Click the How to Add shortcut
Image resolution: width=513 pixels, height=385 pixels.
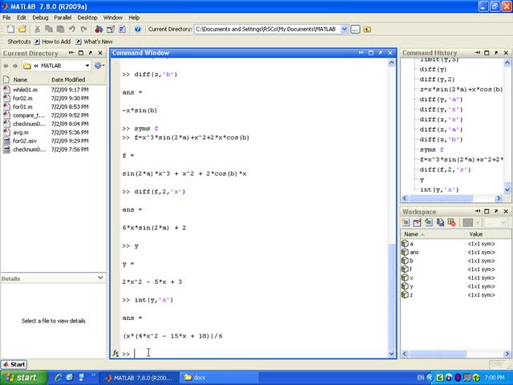coord(52,42)
